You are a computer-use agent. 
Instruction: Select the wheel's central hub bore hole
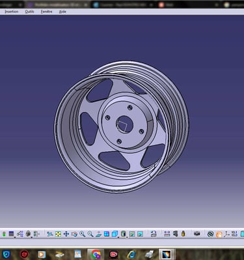124,124
